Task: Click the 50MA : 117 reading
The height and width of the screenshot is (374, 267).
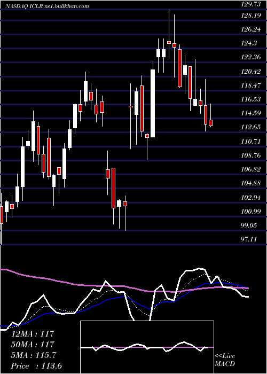Action: [x=33, y=344]
